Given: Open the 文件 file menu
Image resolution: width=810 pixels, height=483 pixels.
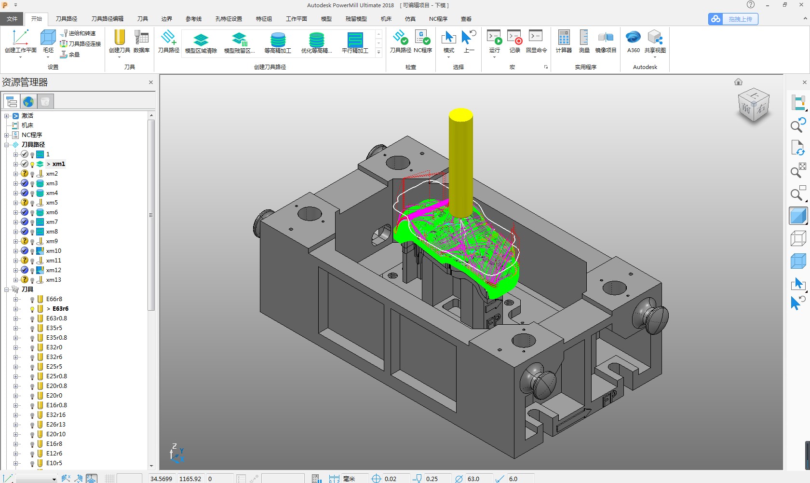Looking at the screenshot, I should tap(12, 19).
